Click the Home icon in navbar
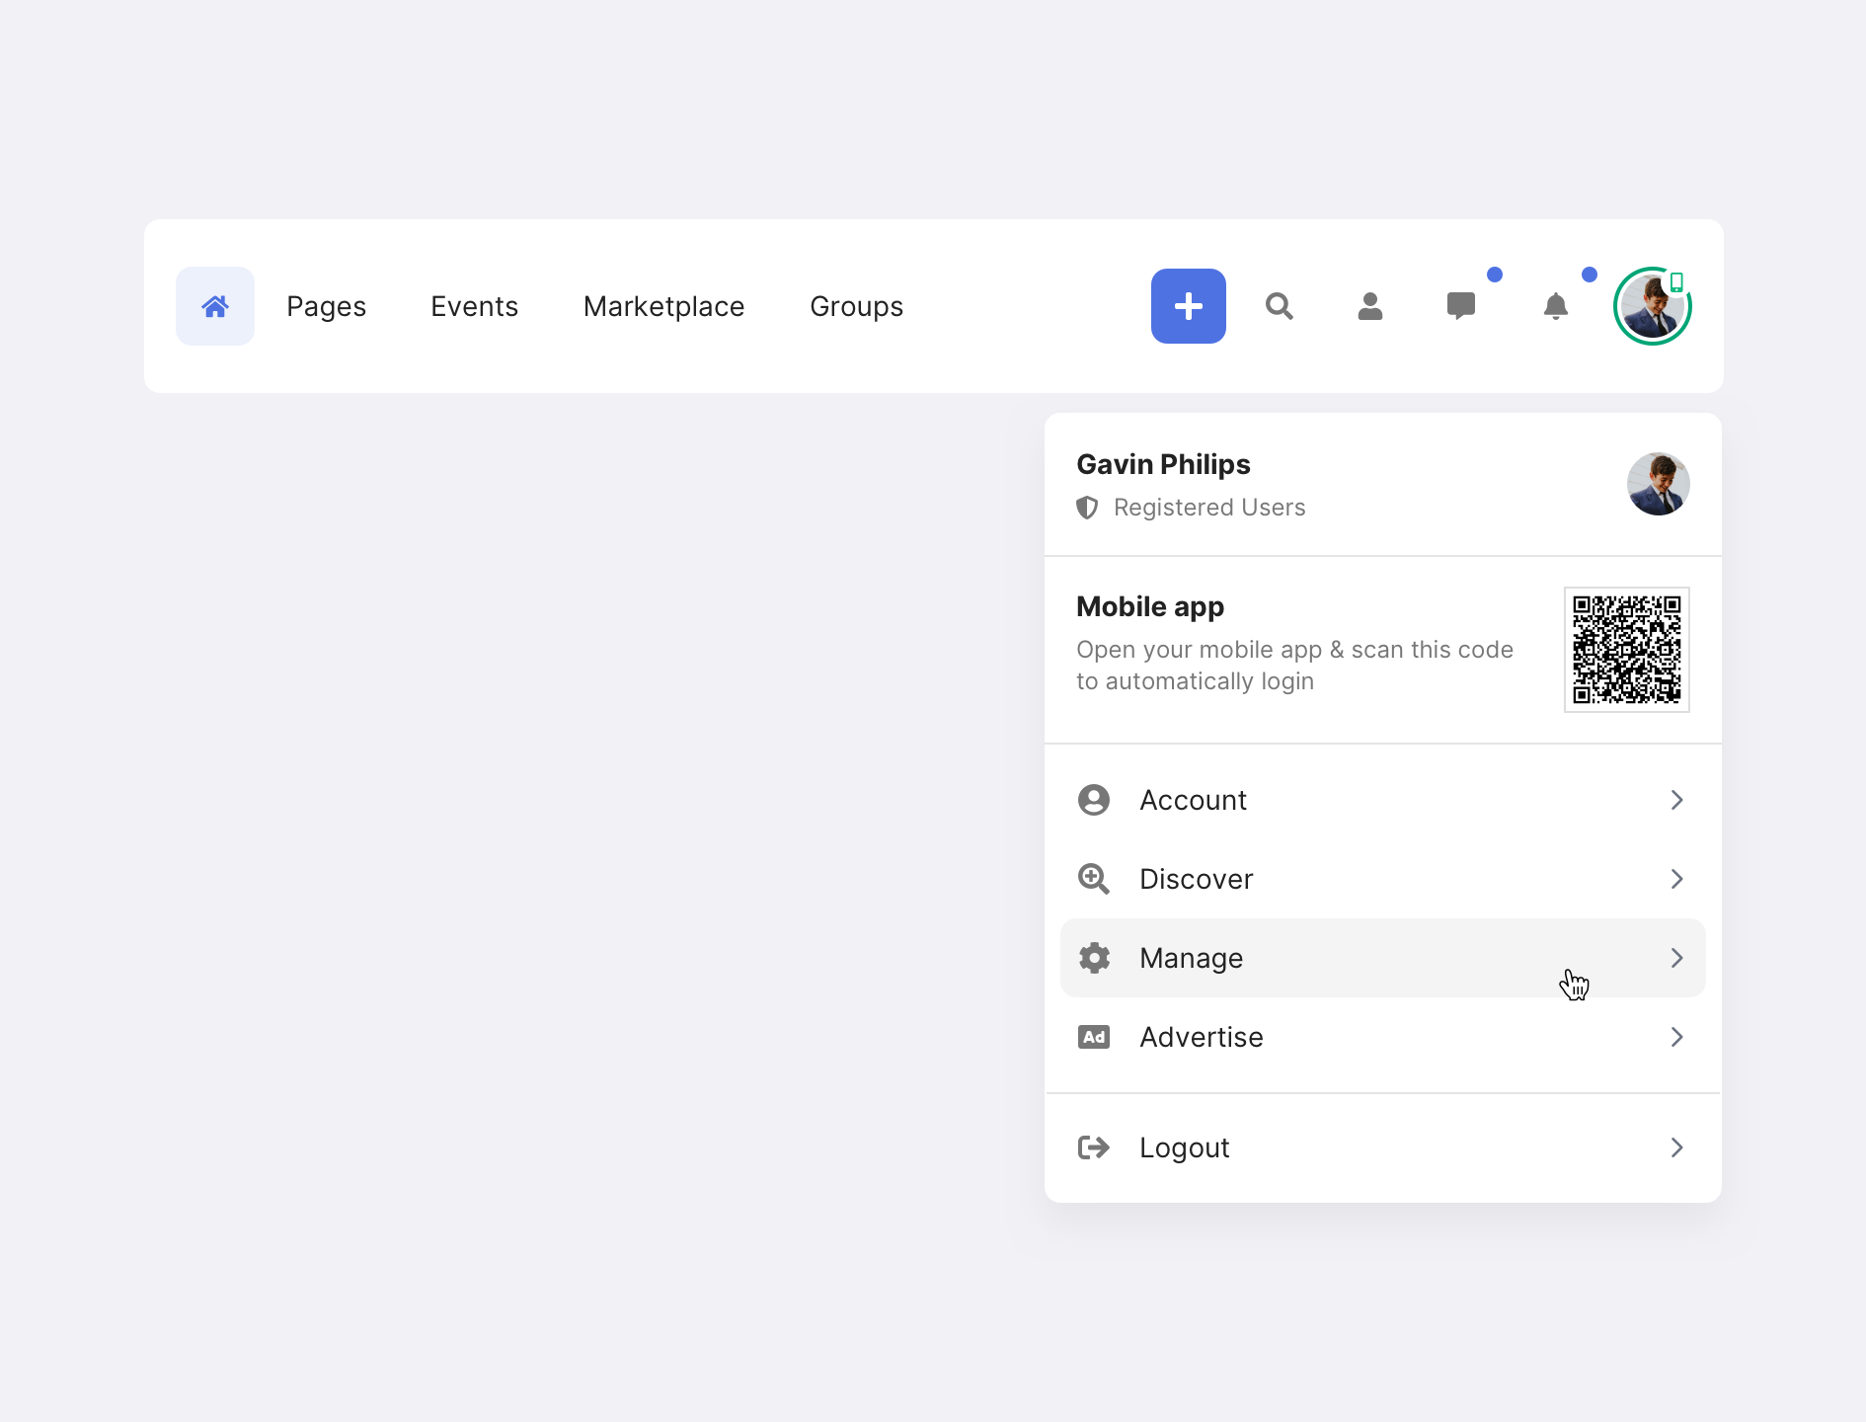1866x1422 pixels. pyautogui.click(x=215, y=306)
